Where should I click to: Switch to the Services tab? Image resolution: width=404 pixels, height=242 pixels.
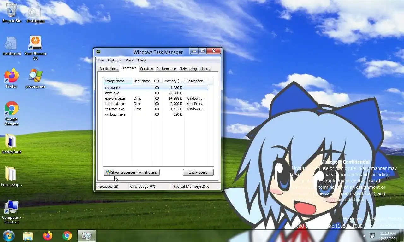(146, 69)
